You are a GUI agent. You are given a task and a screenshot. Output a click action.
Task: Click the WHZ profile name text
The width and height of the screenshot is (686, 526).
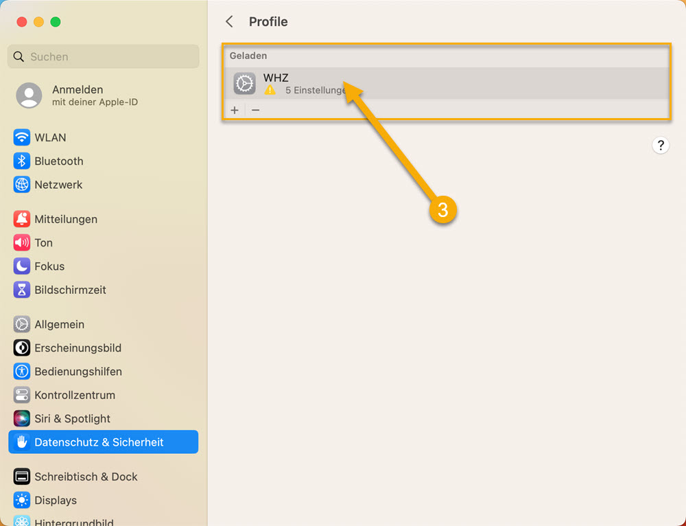276,78
